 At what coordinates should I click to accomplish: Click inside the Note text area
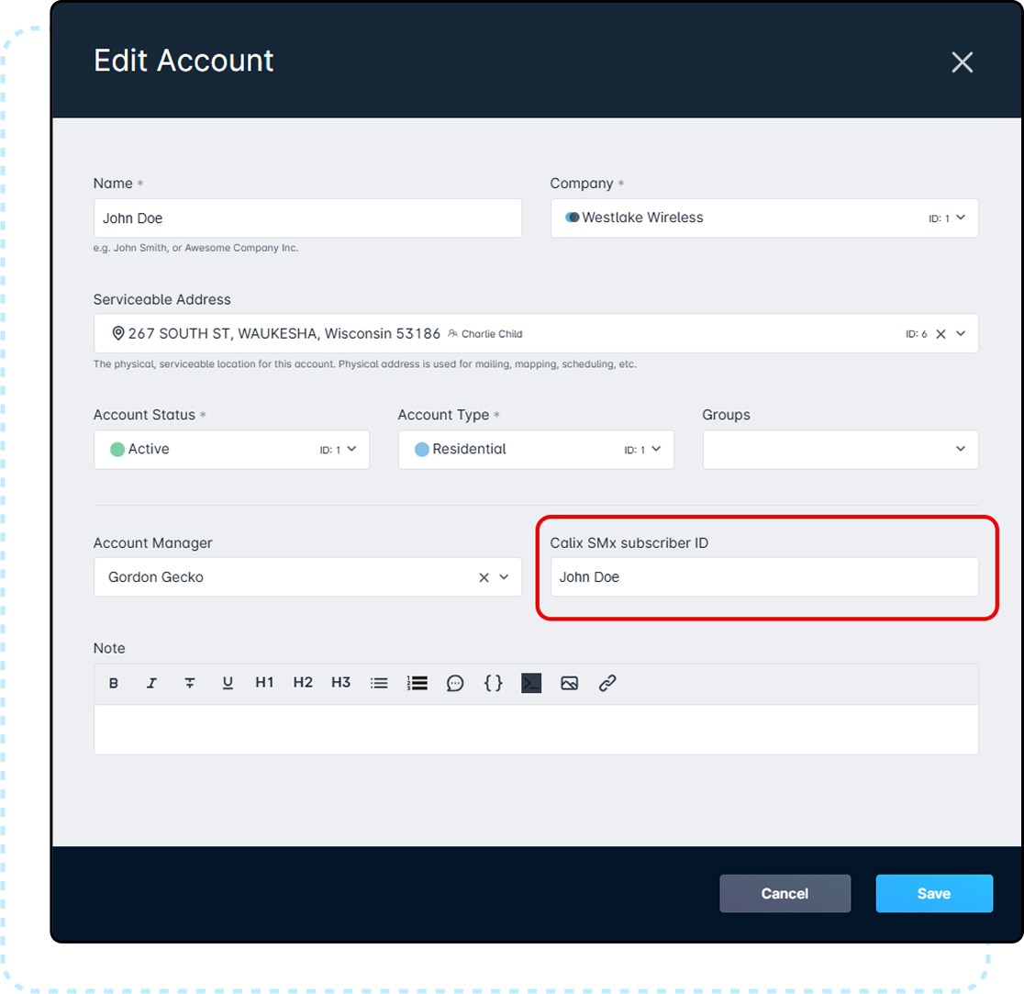[x=536, y=730]
